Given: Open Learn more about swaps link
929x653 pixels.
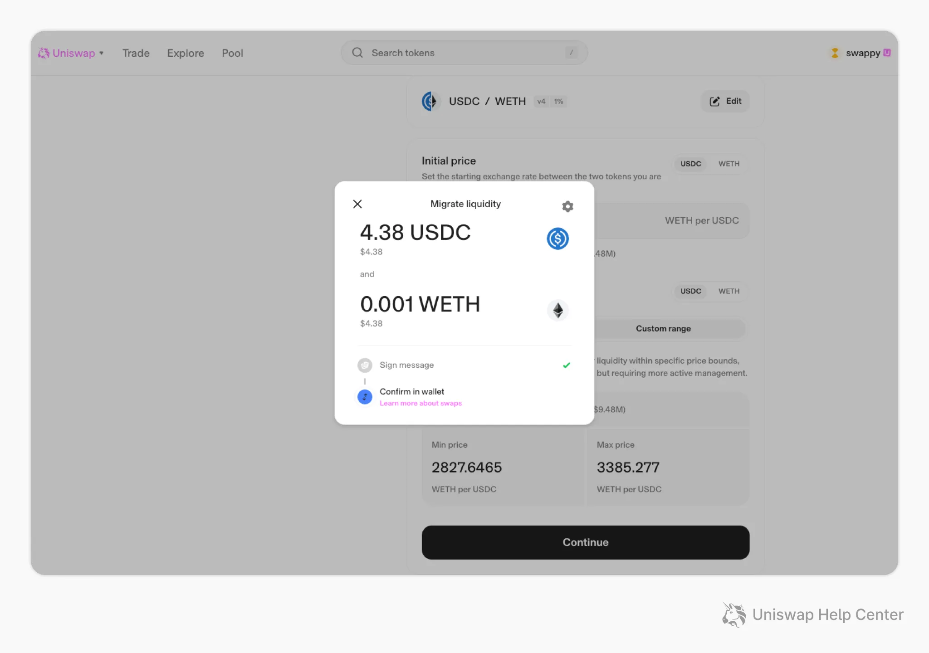Looking at the screenshot, I should click(x=420, y=403).
